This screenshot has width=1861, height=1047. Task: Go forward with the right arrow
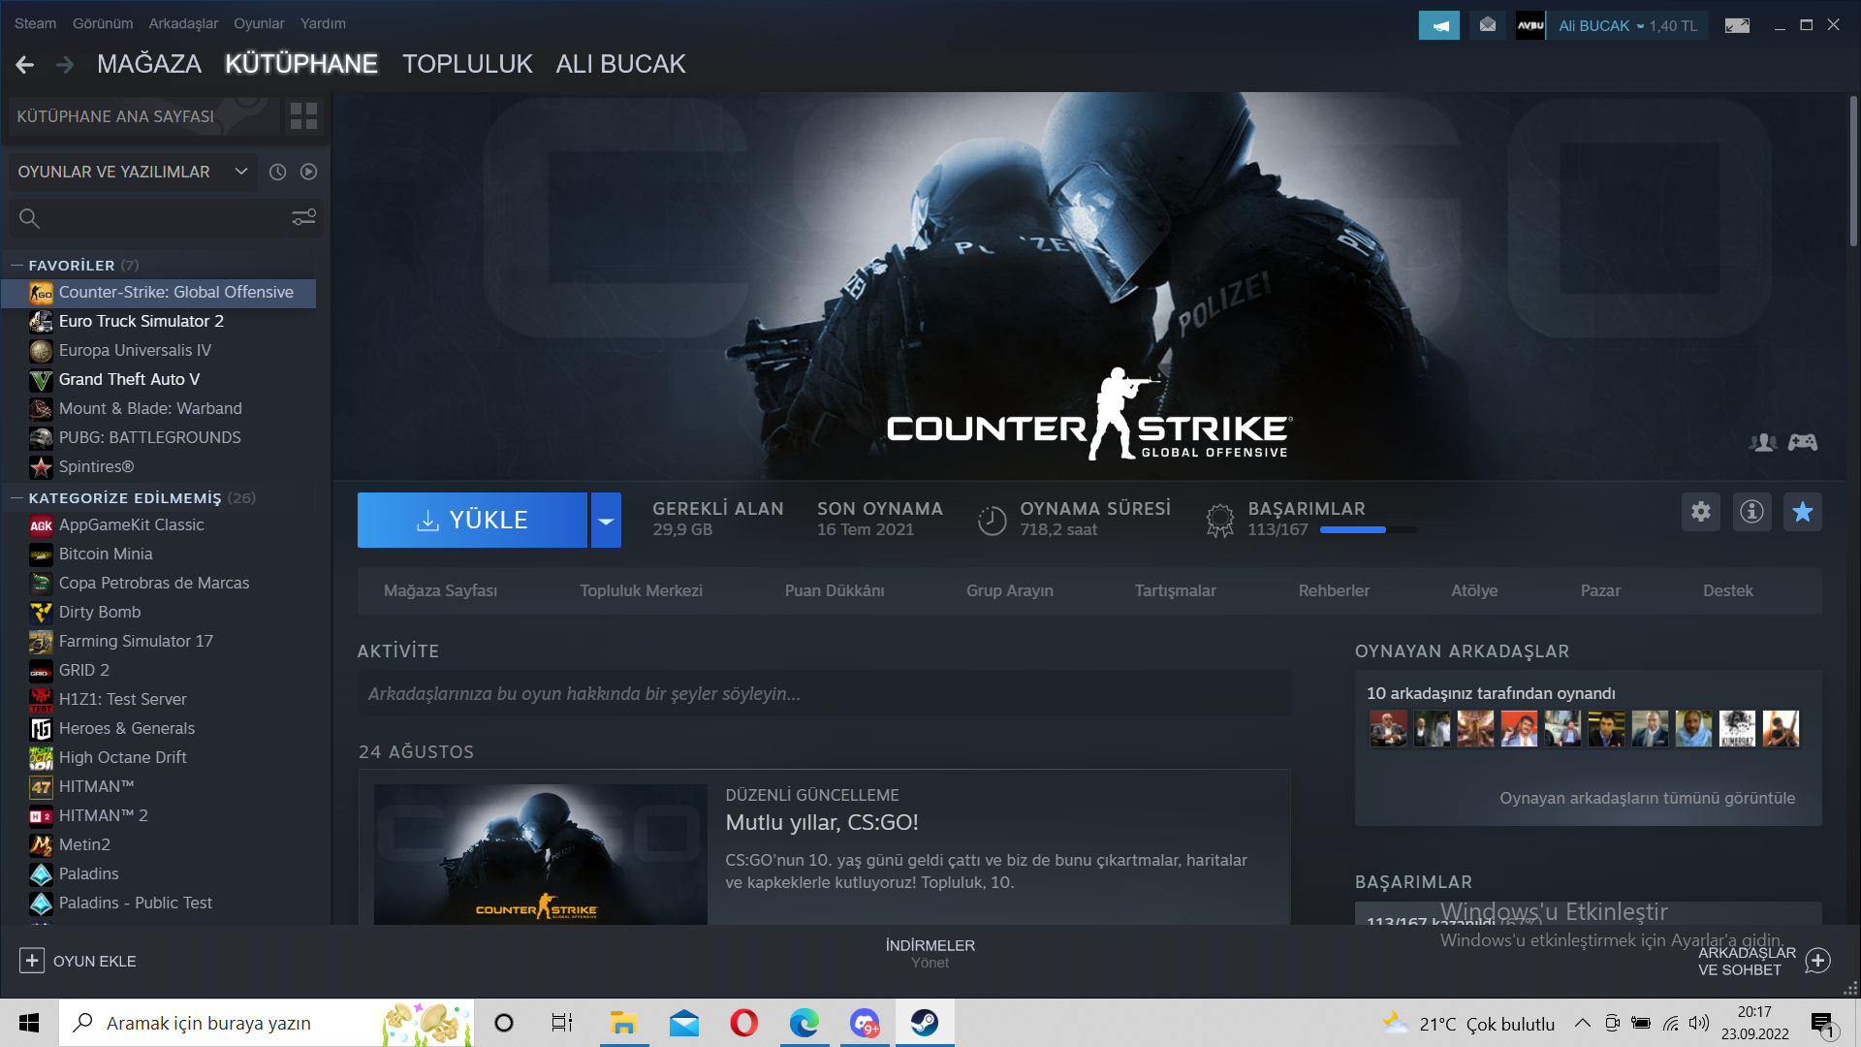[65, 65]
